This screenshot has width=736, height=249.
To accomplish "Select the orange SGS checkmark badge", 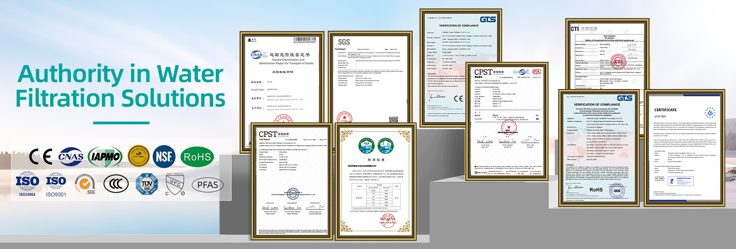I will pos(85,184).
